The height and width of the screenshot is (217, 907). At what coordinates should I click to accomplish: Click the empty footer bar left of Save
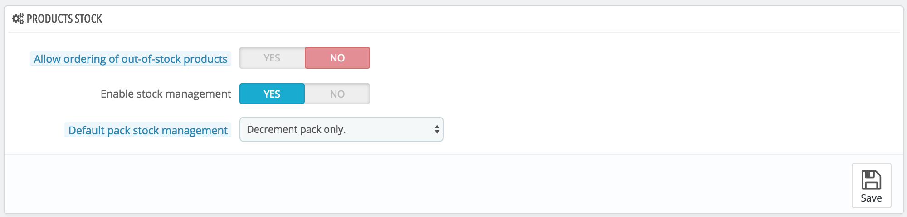(x=426, y=184)
